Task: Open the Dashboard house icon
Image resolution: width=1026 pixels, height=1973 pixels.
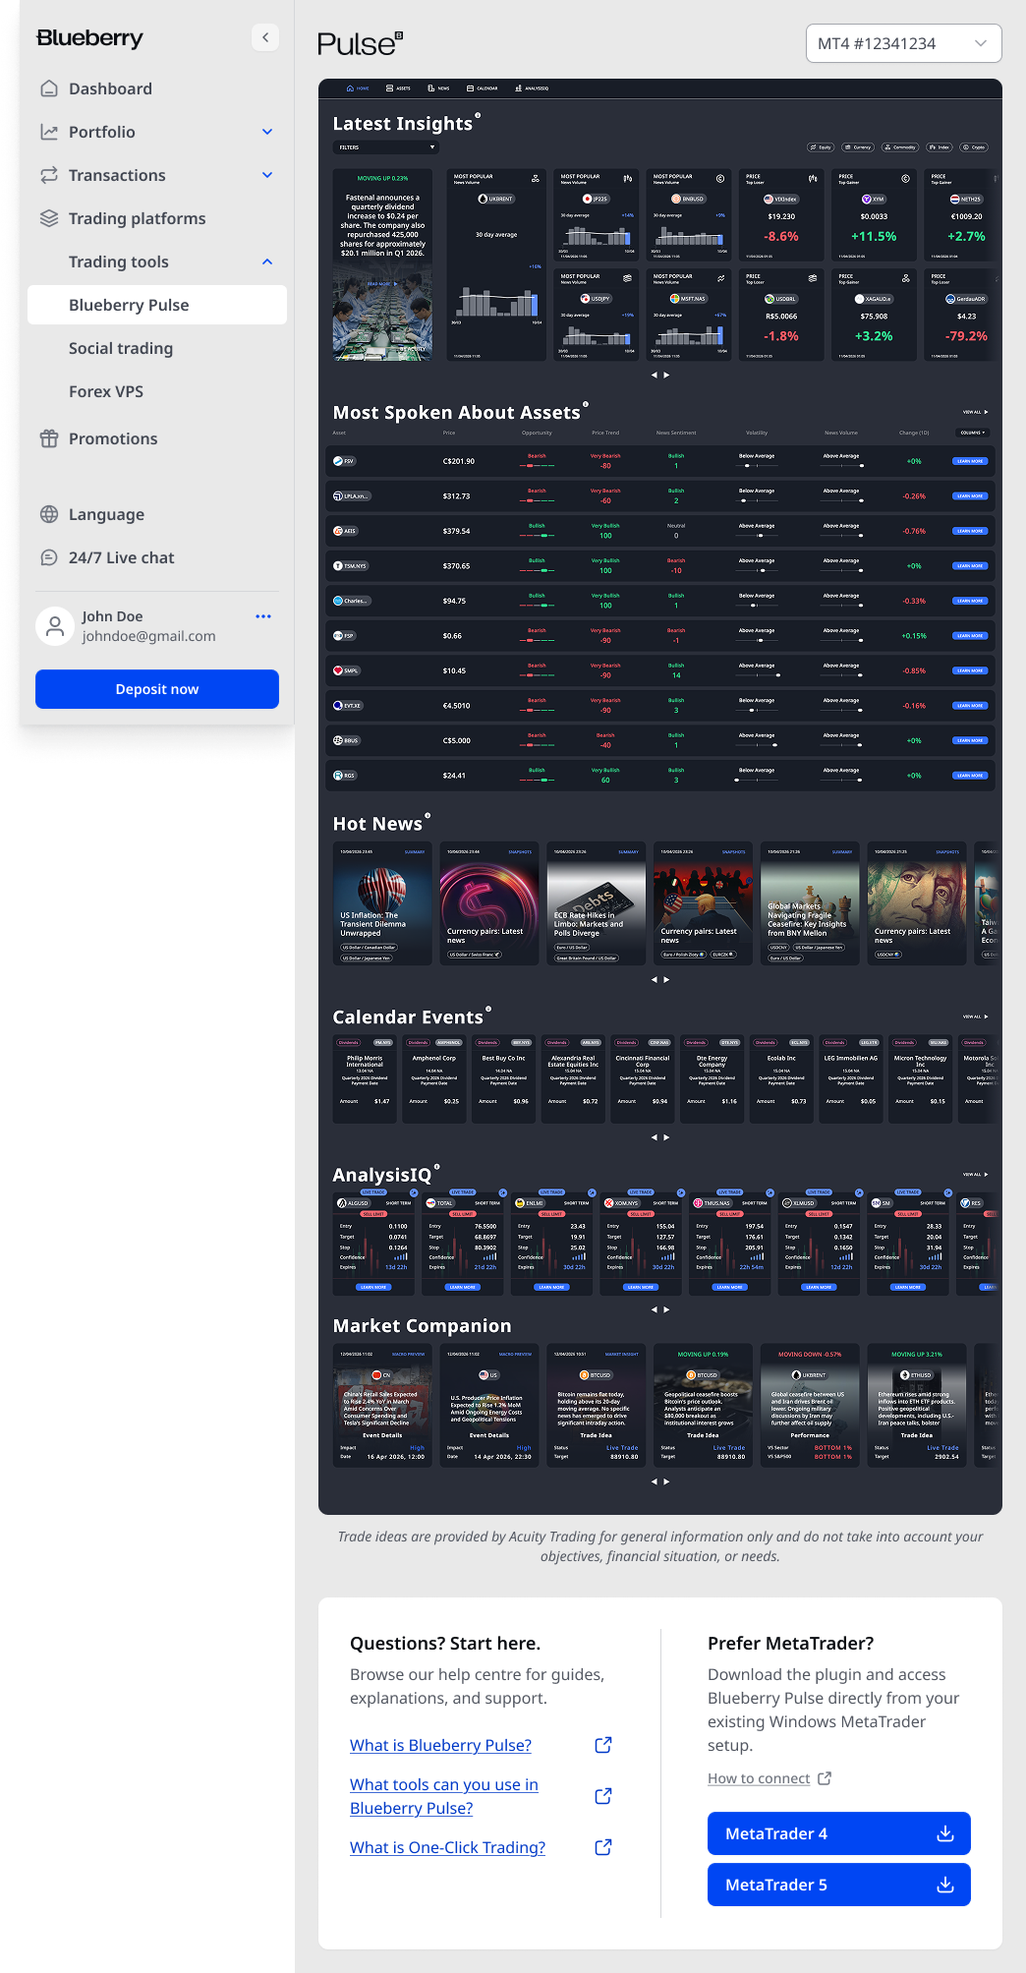Action: (x=49, y=88)
